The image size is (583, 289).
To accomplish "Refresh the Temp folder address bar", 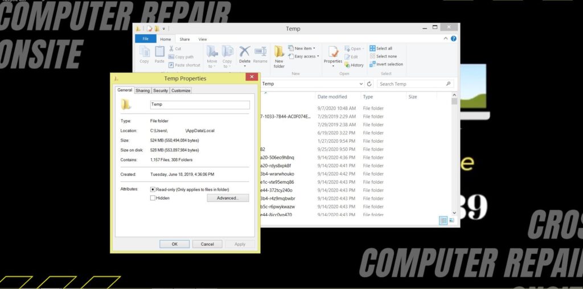I will pos(369,84).
